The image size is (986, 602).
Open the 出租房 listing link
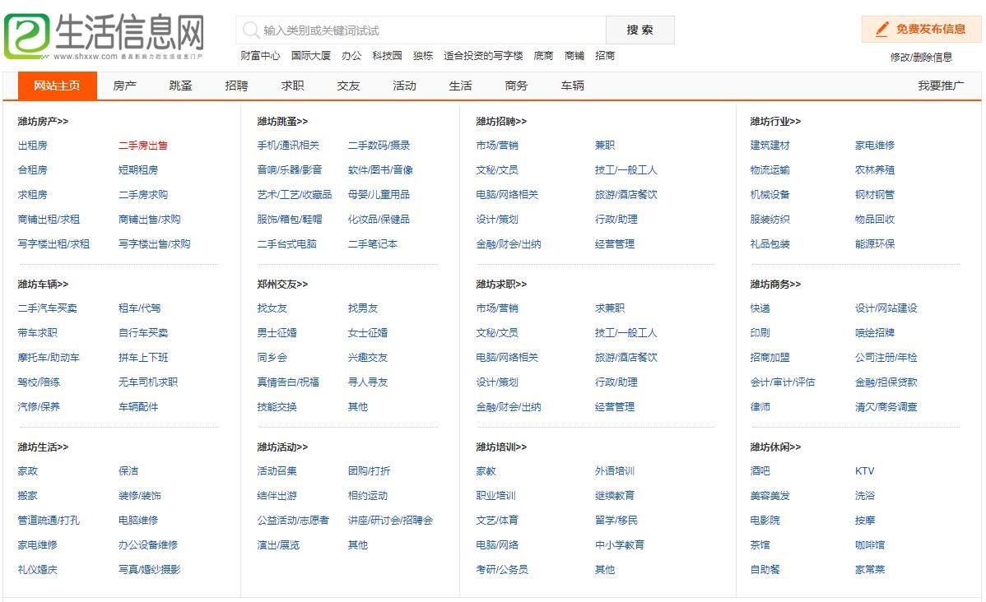[33, 146]
